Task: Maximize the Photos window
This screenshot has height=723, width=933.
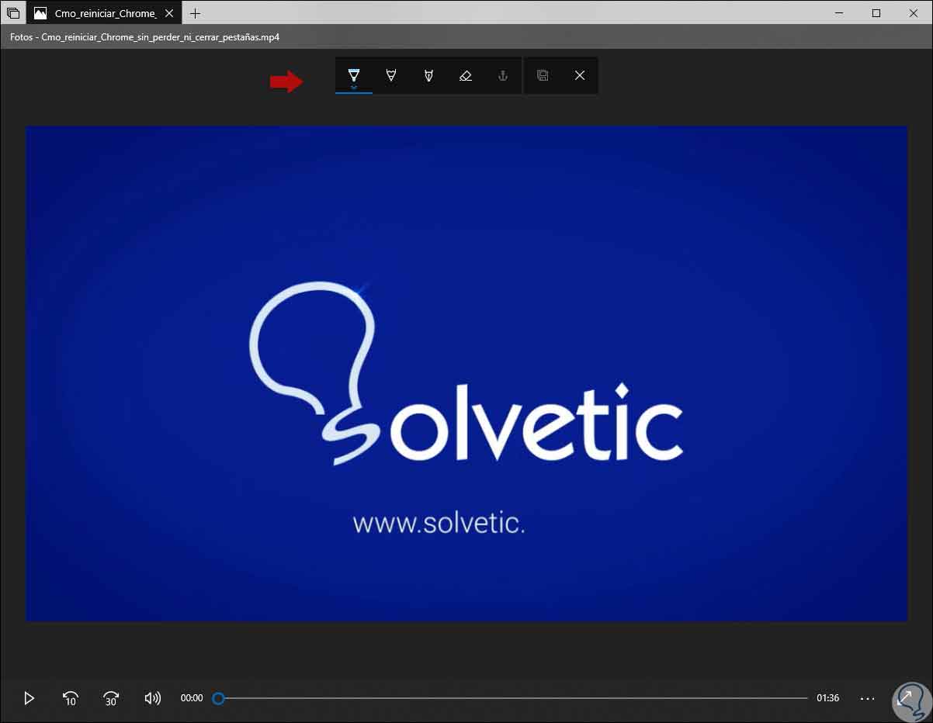Action: 876,13
